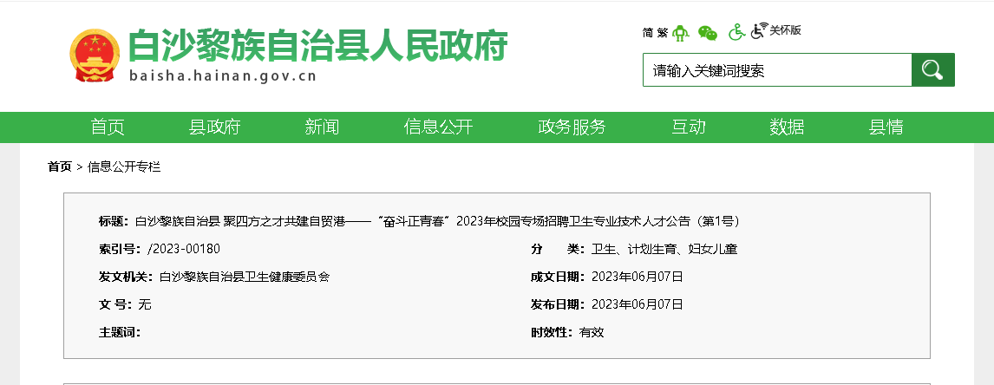Click the magnifier search button
Viewport: 994px width, 385px height.
point(932,69)
